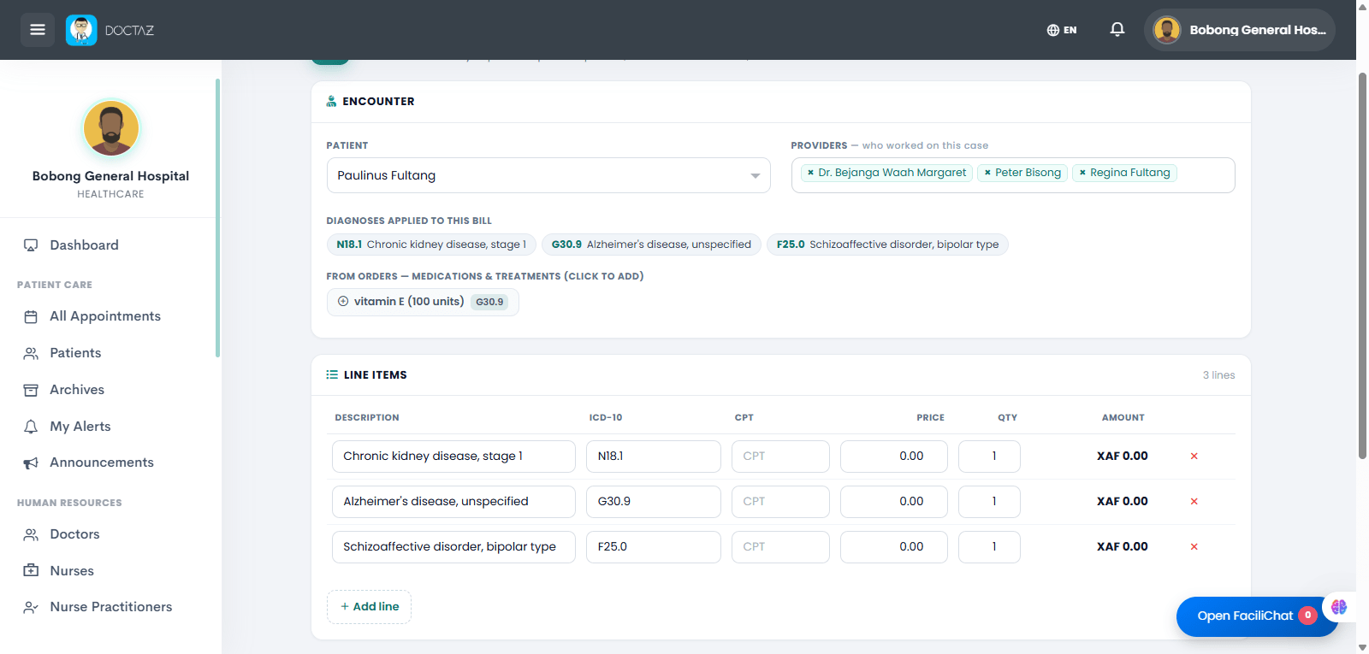Open the EN language selector
Image resolution: width=1369 pixels, height=654 pixels.
[x=1062, y=30]
